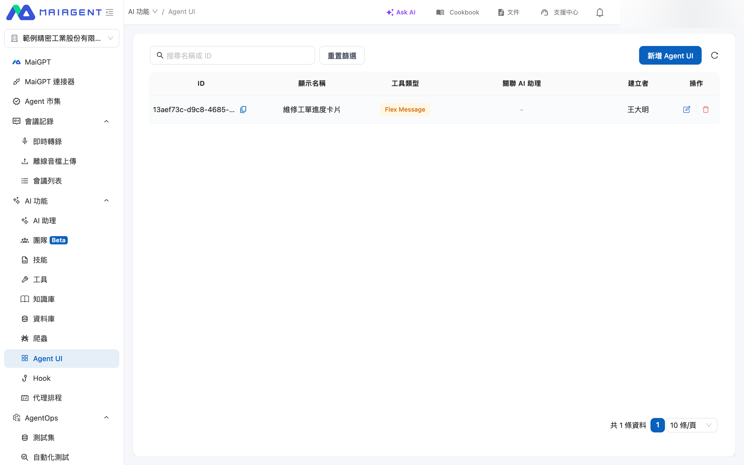The height and width of the screenshot is (465, 744).
Task: Collapse the sidebar with the menu fold icon
Action: [110, 12]
